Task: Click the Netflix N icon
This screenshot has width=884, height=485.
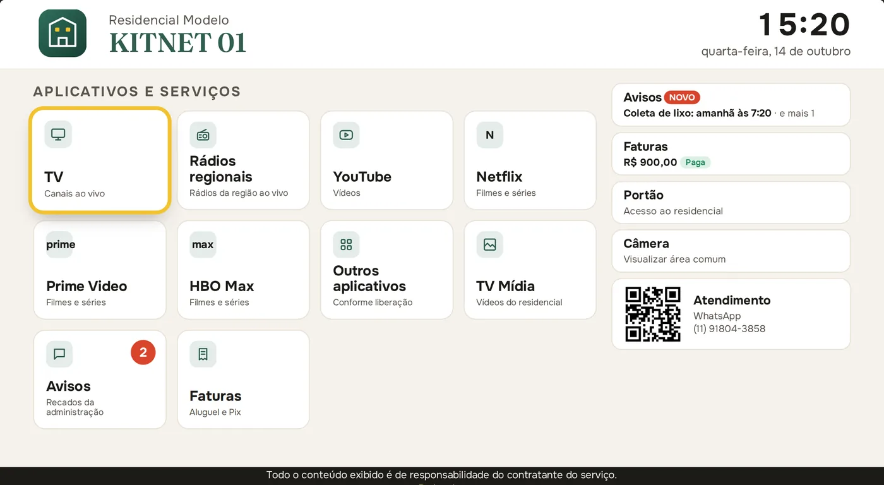Action: click(489, 135)
